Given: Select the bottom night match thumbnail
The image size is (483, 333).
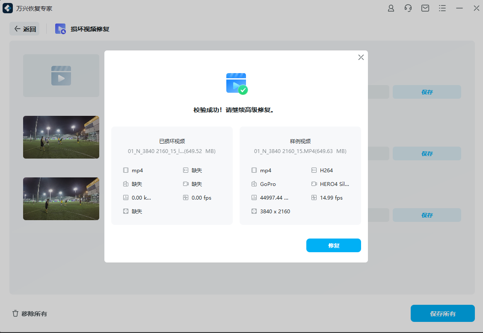Looking at the screenshot, I should click(x=61, y=198).
